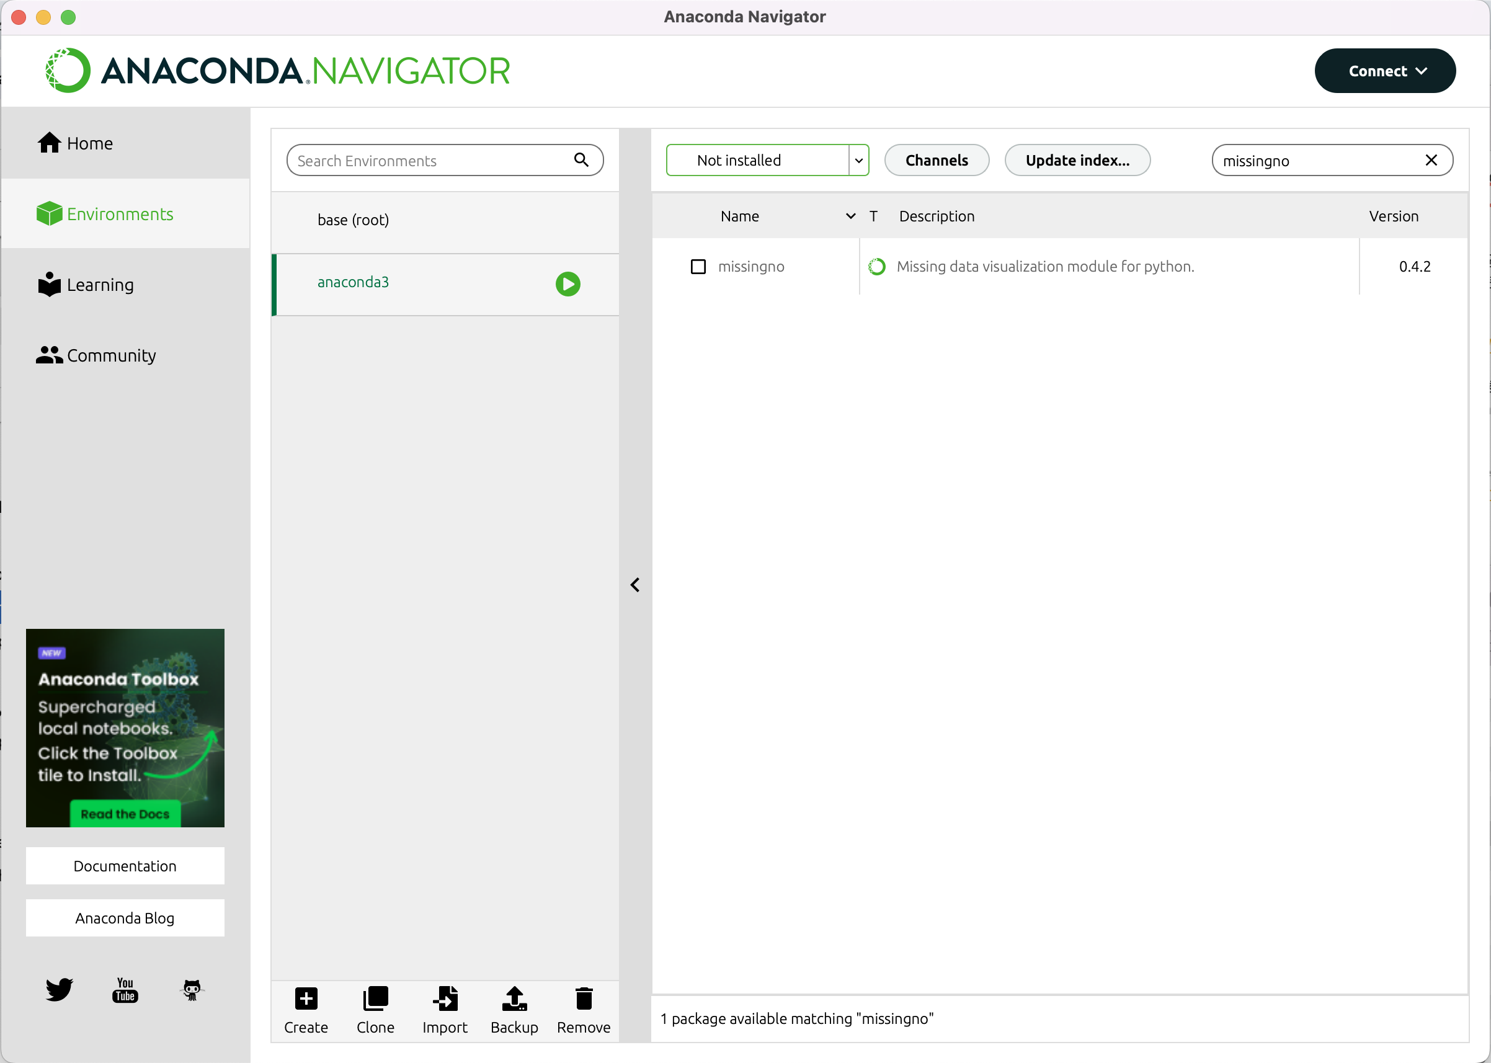The width and height of the screenshot is (1491, 1063).
Task: Click the Channels button
Action: click(x=936, y=161)
